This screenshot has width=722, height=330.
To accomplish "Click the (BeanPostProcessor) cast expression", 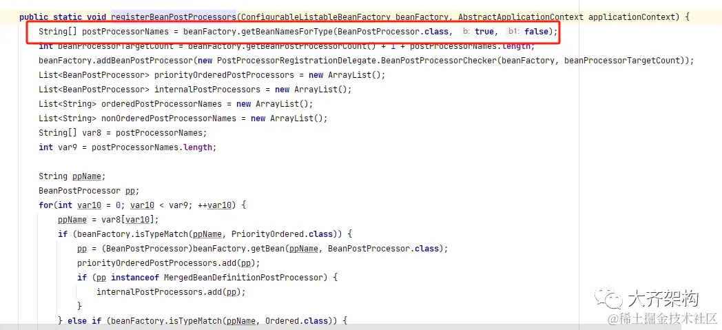I will pyautogui.click(x=147, y=249).
